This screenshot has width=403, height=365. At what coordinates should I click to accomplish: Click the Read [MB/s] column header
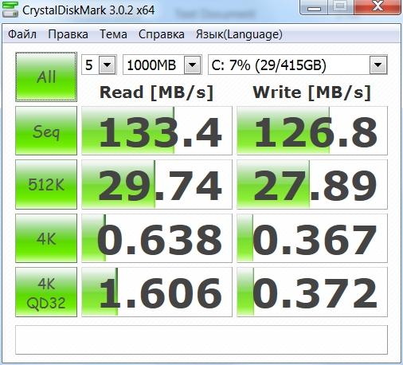tap(156, 92)
